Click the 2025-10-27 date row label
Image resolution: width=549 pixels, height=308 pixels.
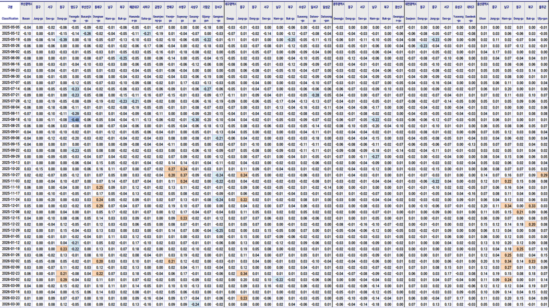pyautogui.click(x=10, y=175)
